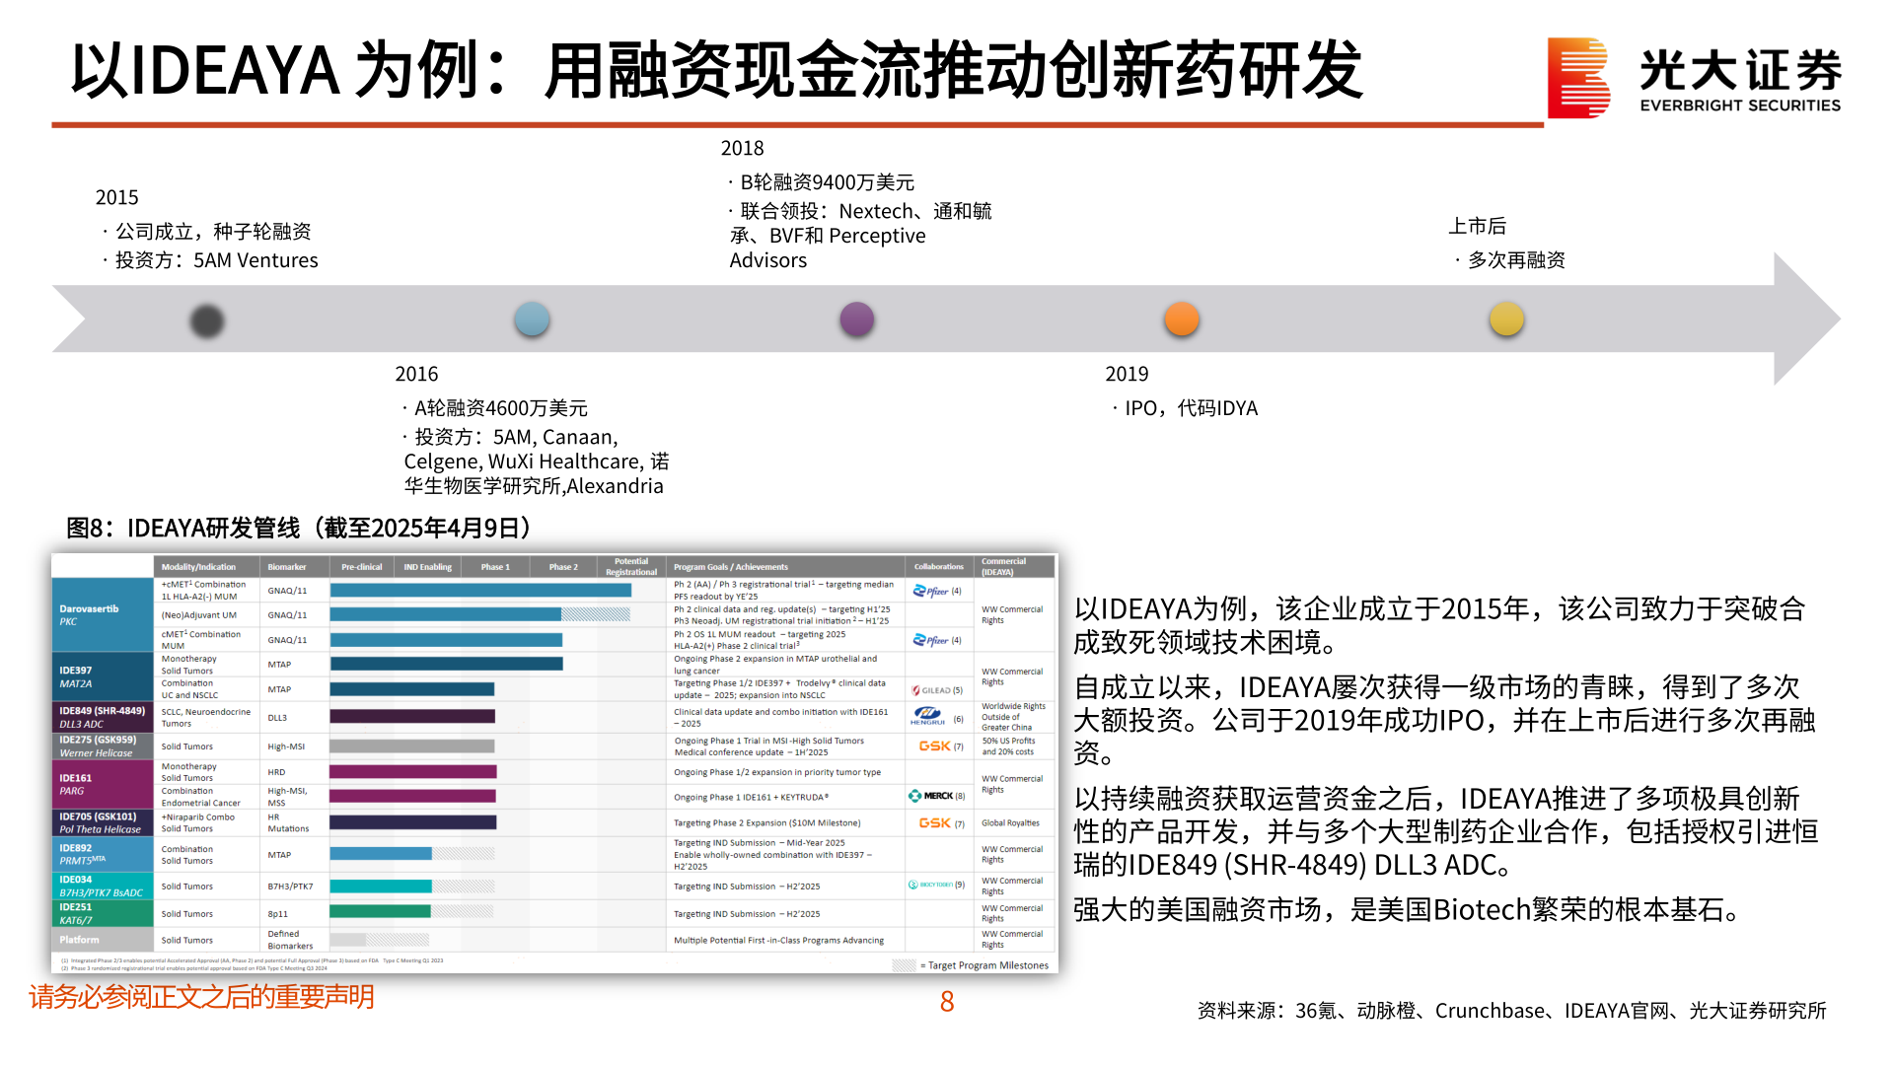Click the IDE251 KAT6/7 row label
The height and width of the screenshot is (1065, 1894).
[x=103, y=913]
